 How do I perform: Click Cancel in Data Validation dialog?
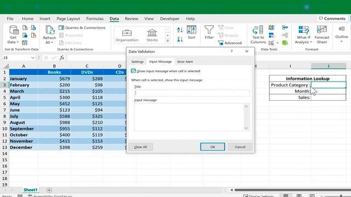point(240,147)
